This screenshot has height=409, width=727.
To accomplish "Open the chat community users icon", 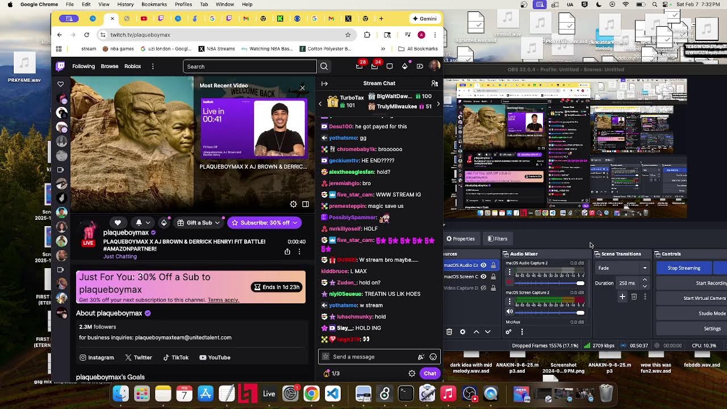I will 434,84.
